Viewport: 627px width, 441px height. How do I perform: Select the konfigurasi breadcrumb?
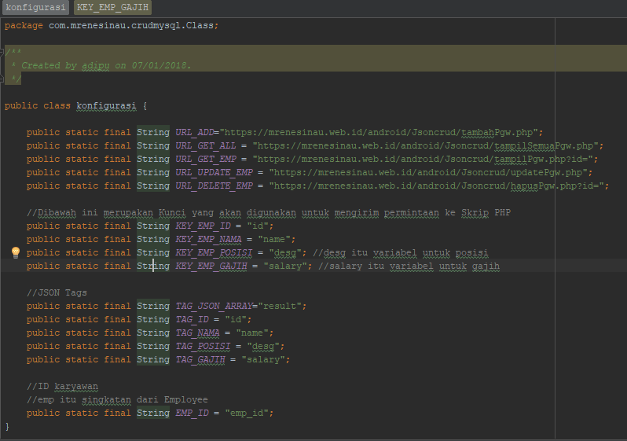click(x=35, y=8)
